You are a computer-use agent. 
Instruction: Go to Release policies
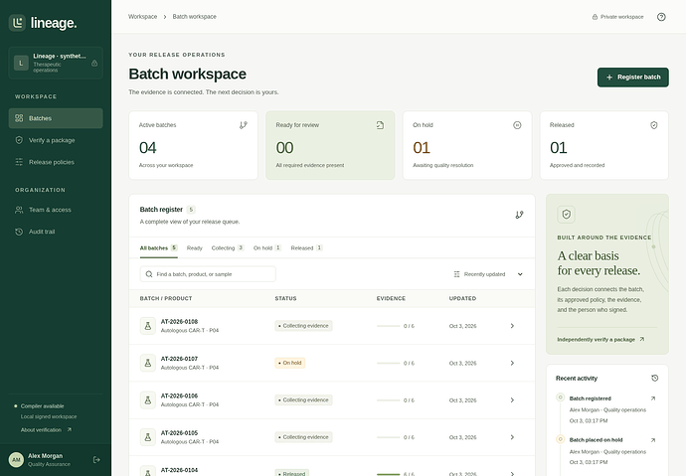click(56, 162)
